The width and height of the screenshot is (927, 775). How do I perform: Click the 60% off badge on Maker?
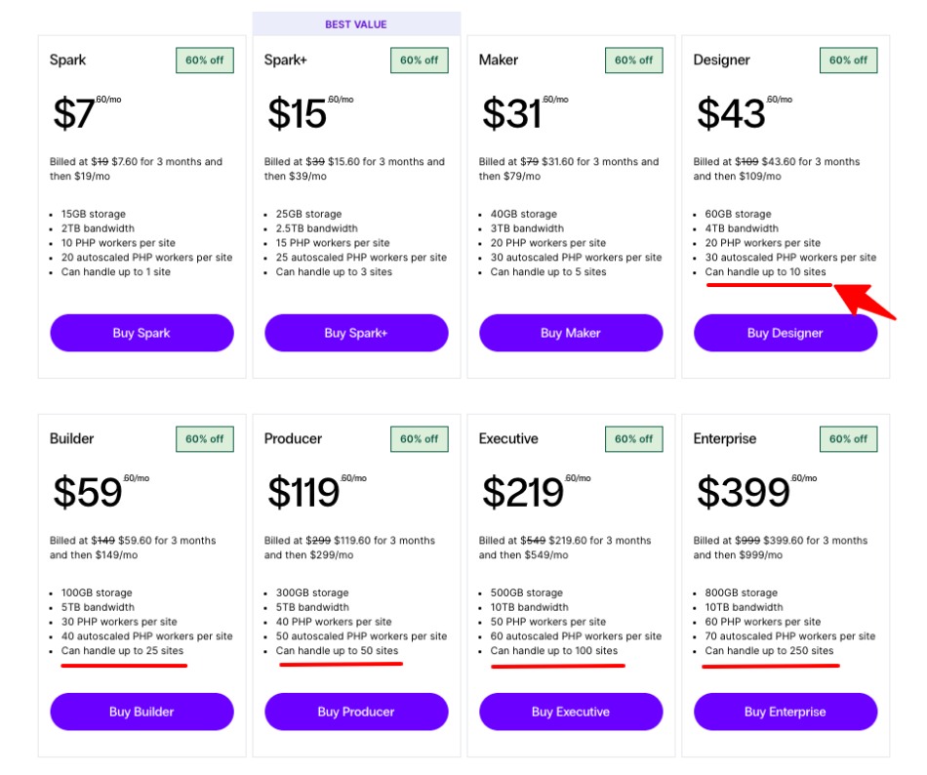(x=634, y=61)
